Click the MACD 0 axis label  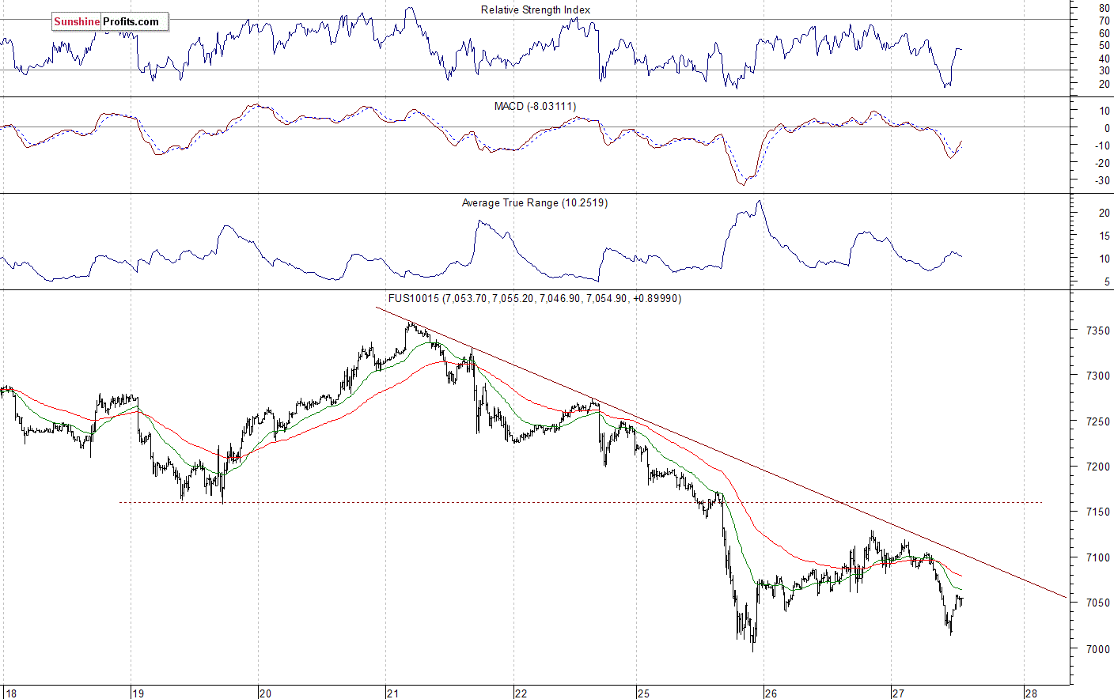(1107, 128)
